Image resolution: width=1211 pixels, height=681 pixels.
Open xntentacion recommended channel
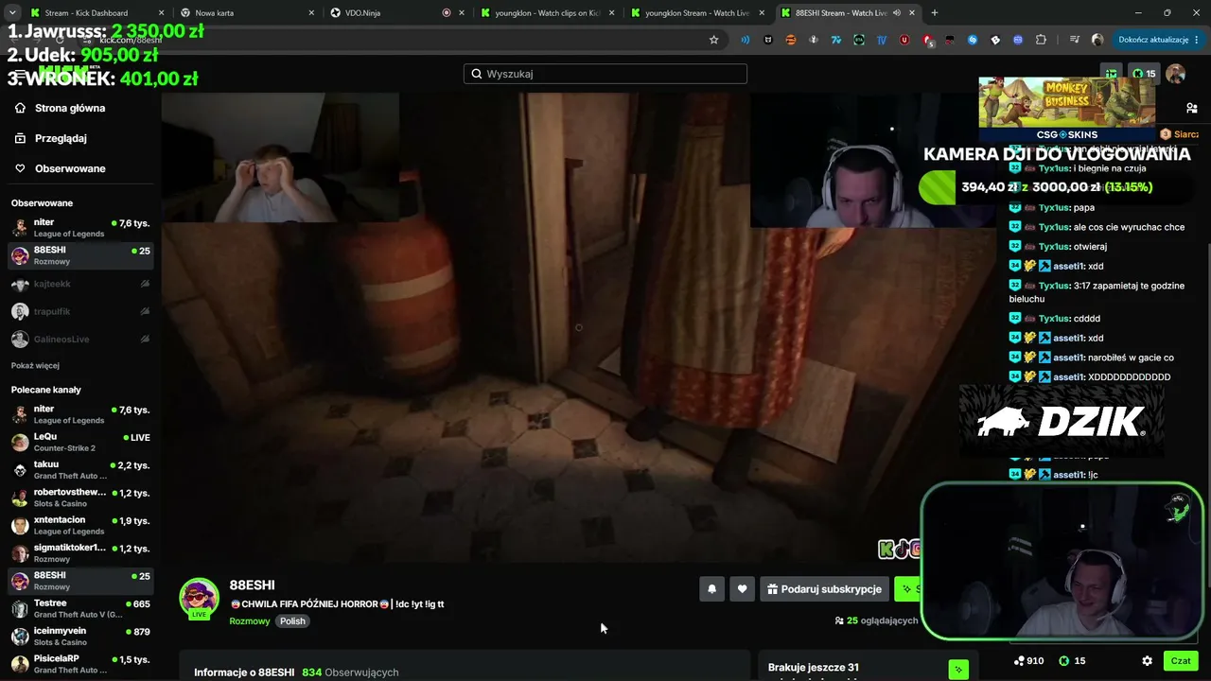(x=80, y=525)
